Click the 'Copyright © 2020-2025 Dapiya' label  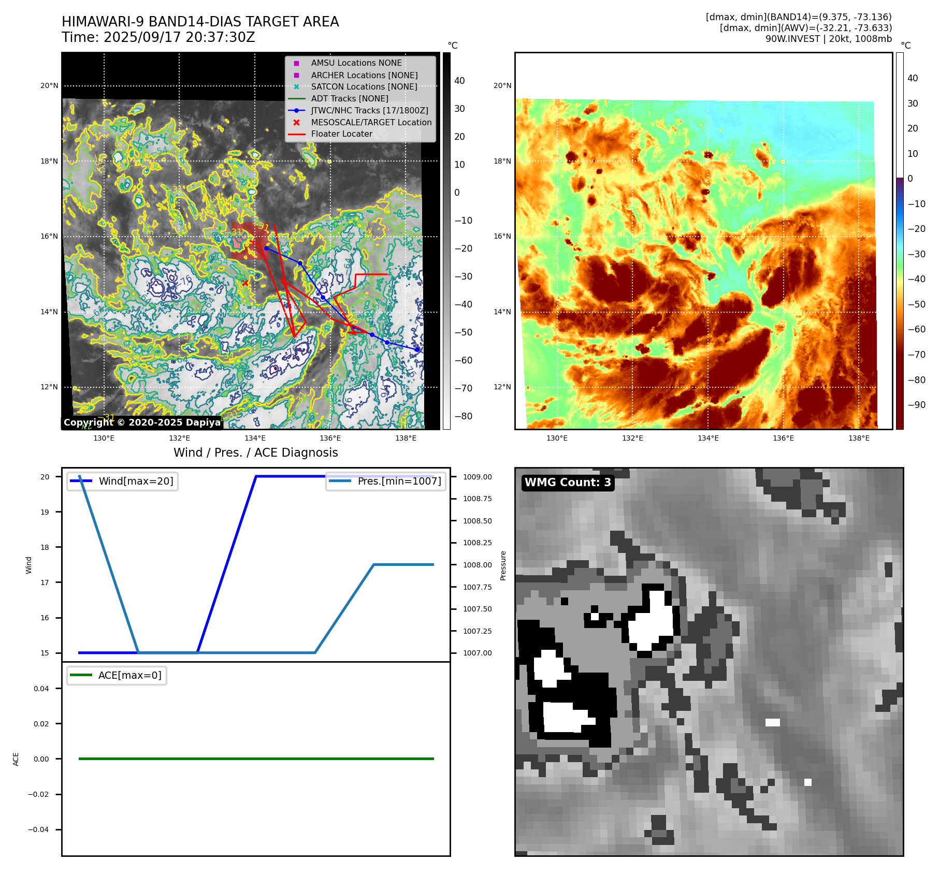(x=142, y=422)
